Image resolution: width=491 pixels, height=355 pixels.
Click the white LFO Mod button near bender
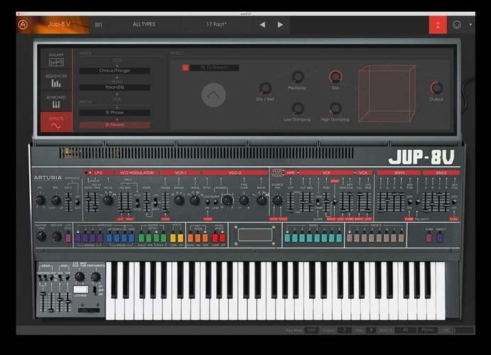point(81,289)
